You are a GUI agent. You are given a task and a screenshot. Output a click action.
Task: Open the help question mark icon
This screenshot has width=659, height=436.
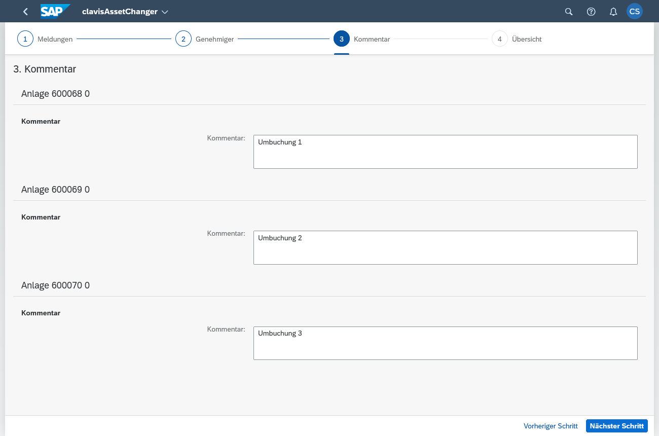coord(591,12)
